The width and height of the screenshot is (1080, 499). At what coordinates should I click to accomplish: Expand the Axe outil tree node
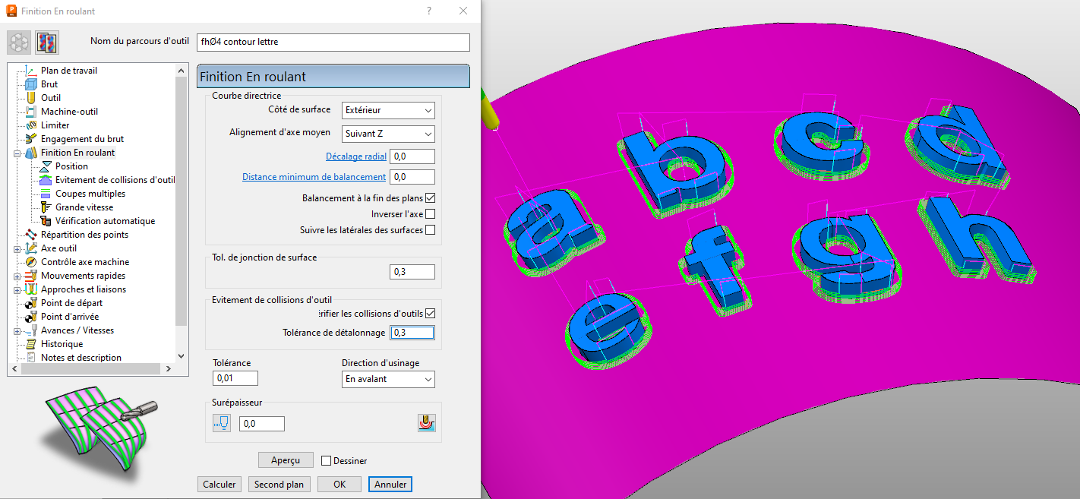pos(17,248)
